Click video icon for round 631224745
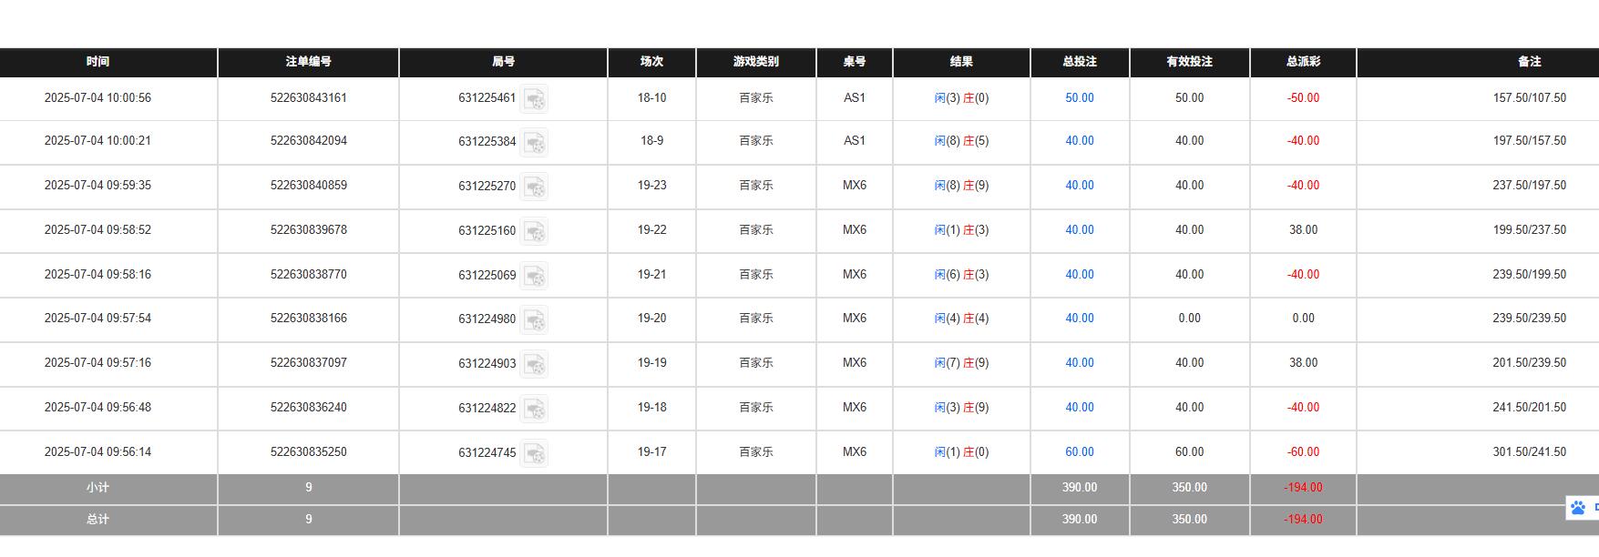Screen dimensions: 1599x557 pyautogui.click(x=534, y=453)
